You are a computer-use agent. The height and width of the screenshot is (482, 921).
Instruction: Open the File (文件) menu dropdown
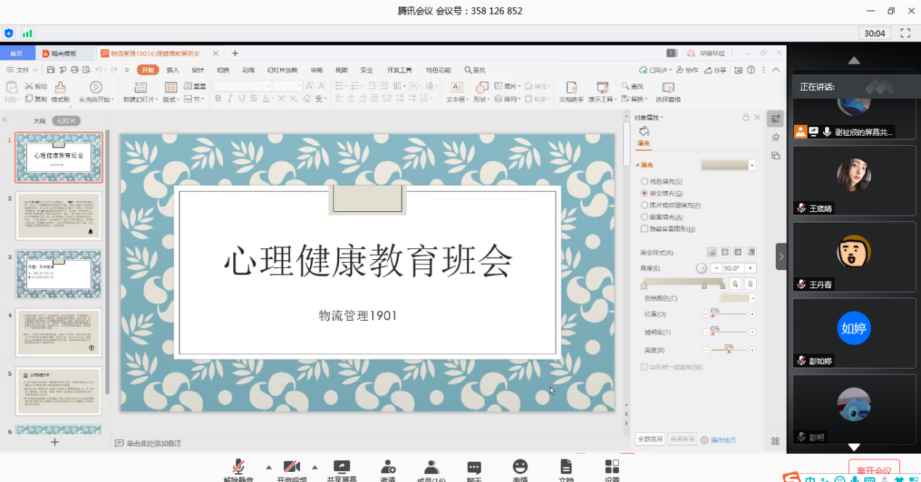23,70
